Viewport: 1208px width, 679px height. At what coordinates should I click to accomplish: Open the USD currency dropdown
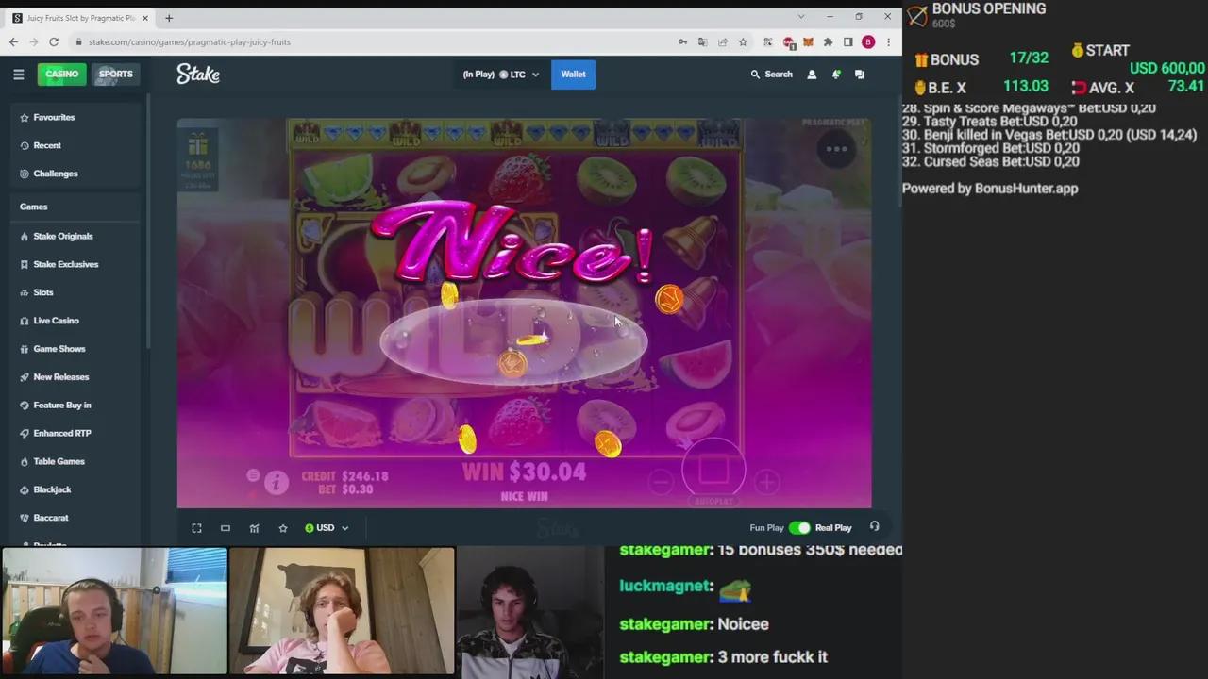[x=327, y=528]
